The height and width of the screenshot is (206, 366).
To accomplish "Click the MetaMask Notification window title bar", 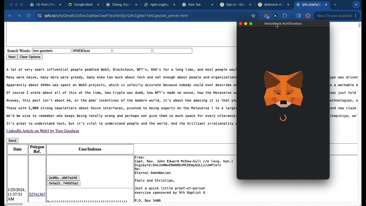I will point(283,23).
